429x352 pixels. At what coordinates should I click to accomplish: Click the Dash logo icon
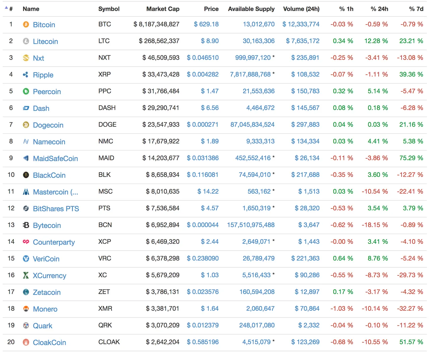click(26, 108)
